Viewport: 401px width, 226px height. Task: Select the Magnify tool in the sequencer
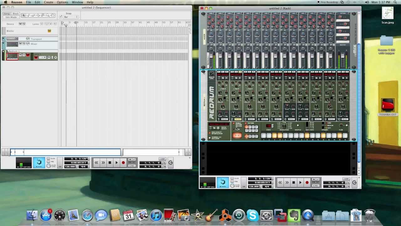tap(48, 15)
